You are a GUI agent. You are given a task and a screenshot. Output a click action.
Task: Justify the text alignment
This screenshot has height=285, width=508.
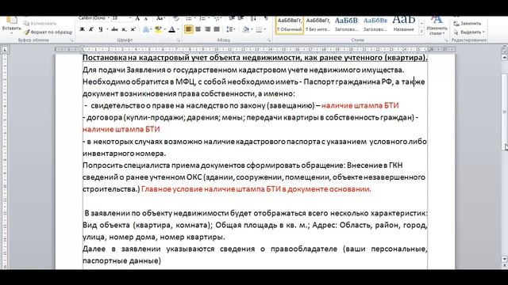click(x=217, y=29)
